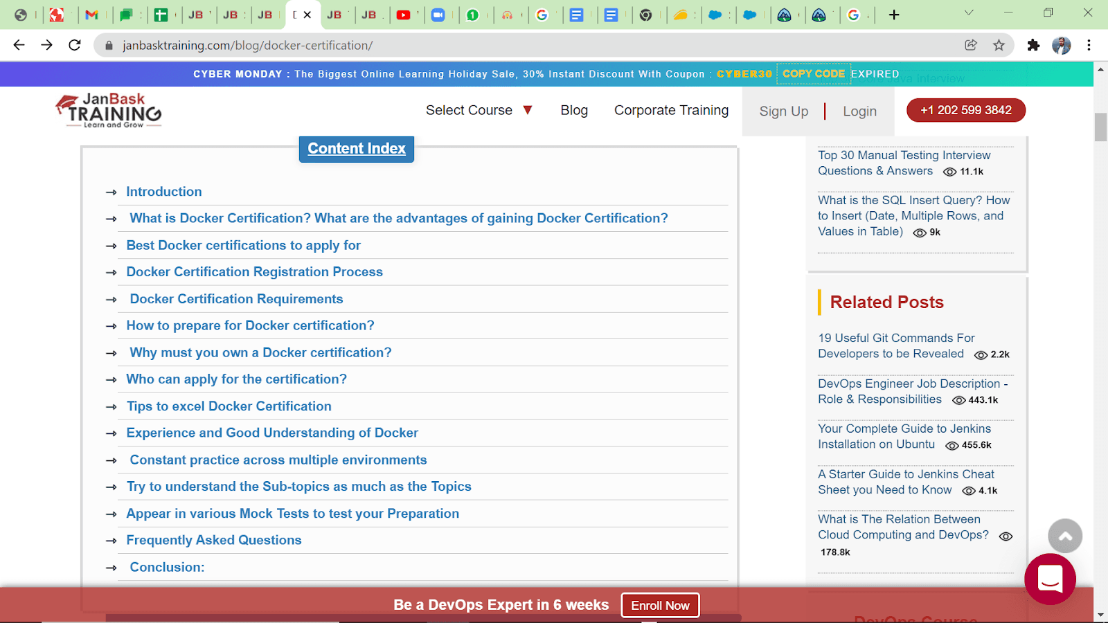Switch to the first Google Docs tab

pyautogui.click(x=576, y=15)
